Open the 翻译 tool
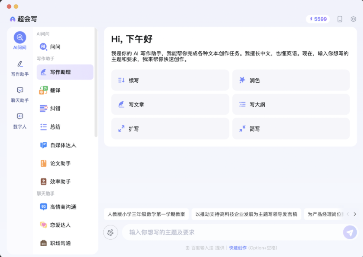 pyautogui.click(x=65, y=90)
